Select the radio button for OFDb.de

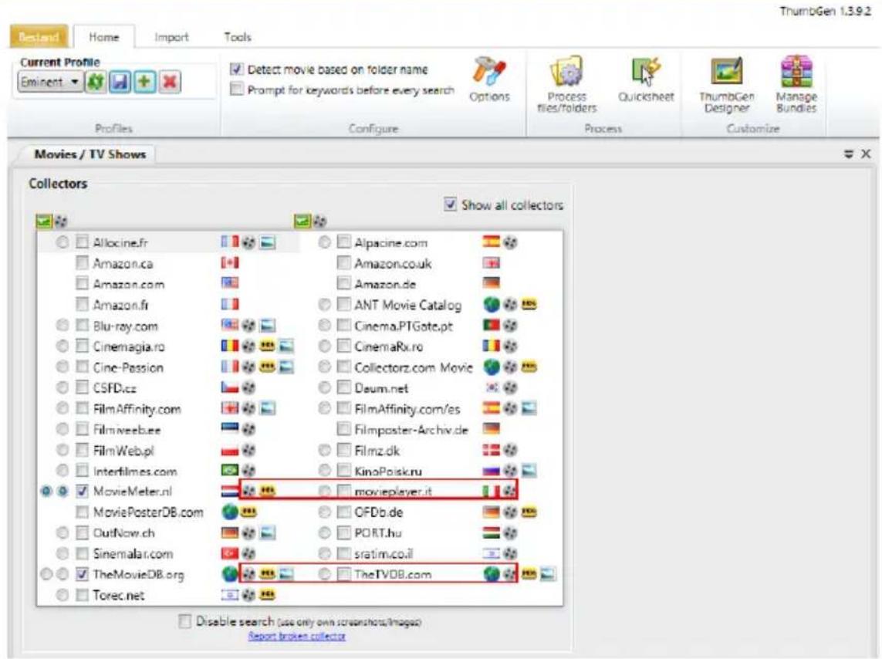(x=325, y=512)
